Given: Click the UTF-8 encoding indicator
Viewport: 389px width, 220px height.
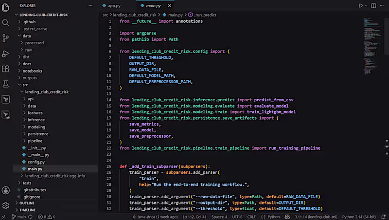Looking at the screenshot, I should click(237, 217).
